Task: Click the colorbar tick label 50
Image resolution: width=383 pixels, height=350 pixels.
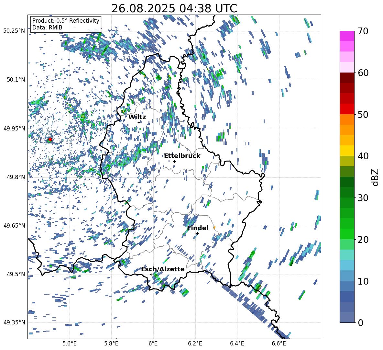Action: (363, 114)
